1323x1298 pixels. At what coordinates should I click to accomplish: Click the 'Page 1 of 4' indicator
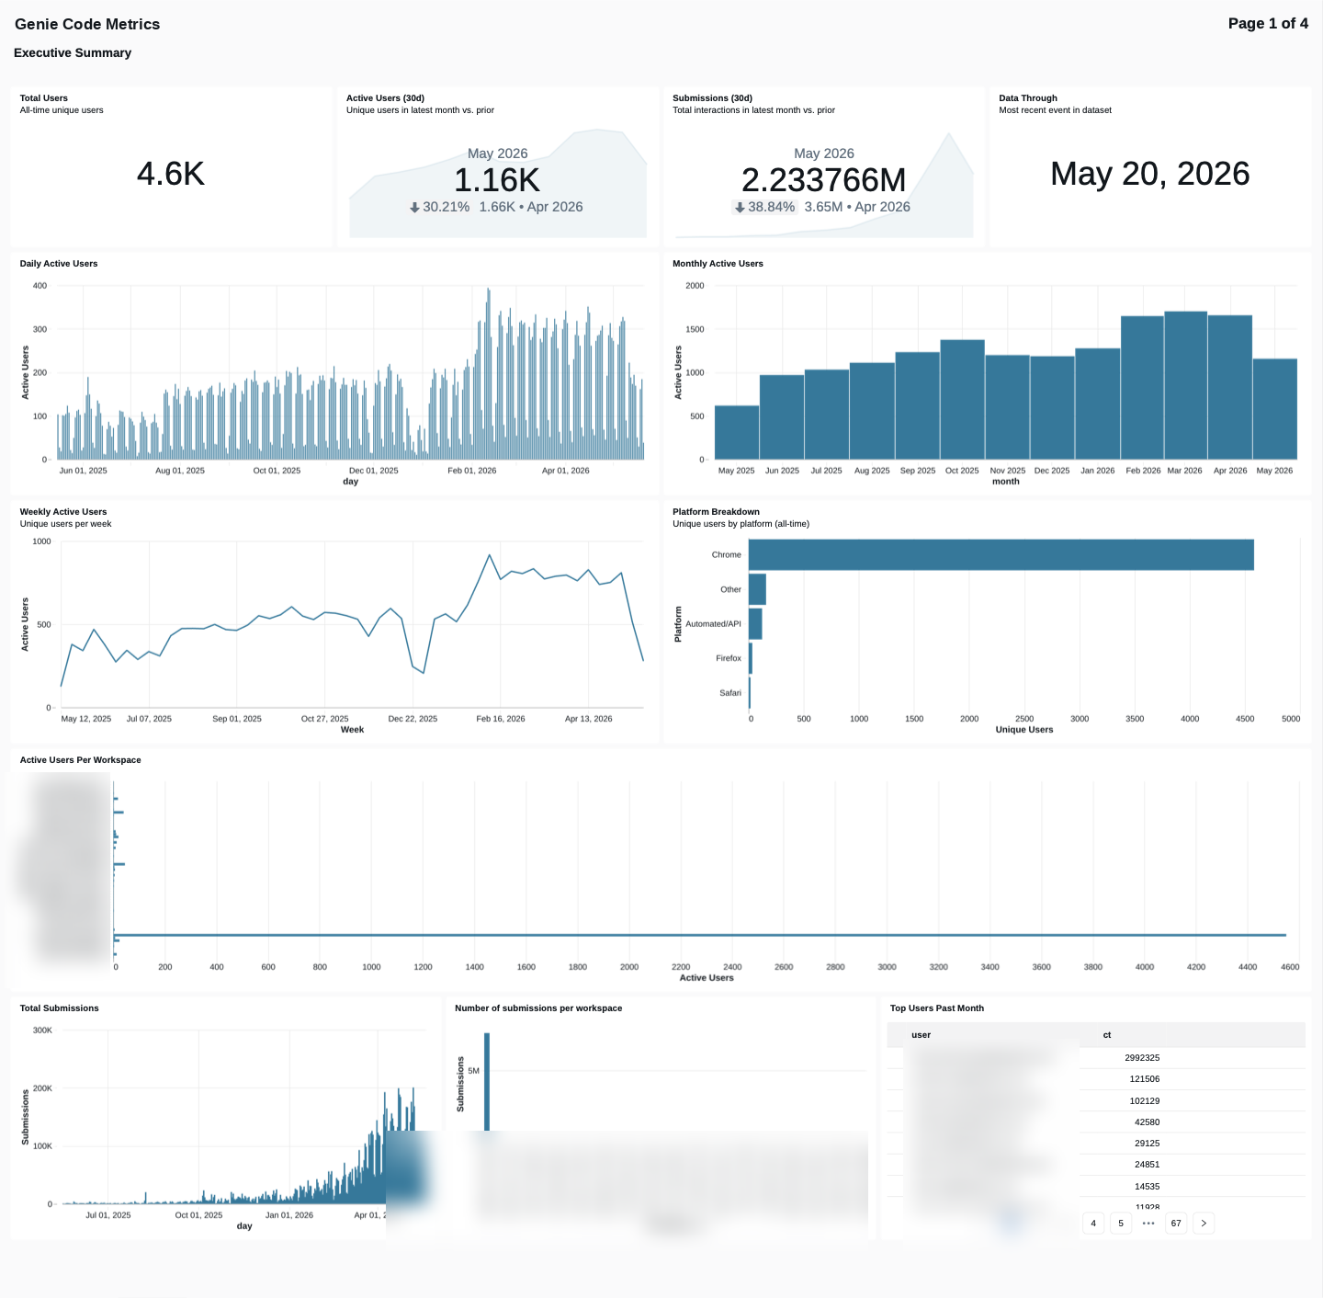pos(1268,23)
